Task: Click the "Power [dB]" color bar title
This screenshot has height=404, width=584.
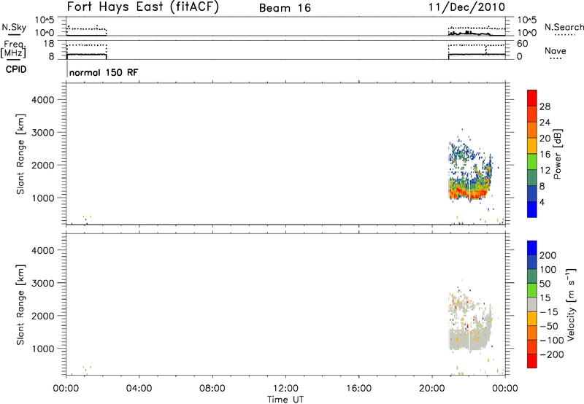Action: [x=557, y=154]
